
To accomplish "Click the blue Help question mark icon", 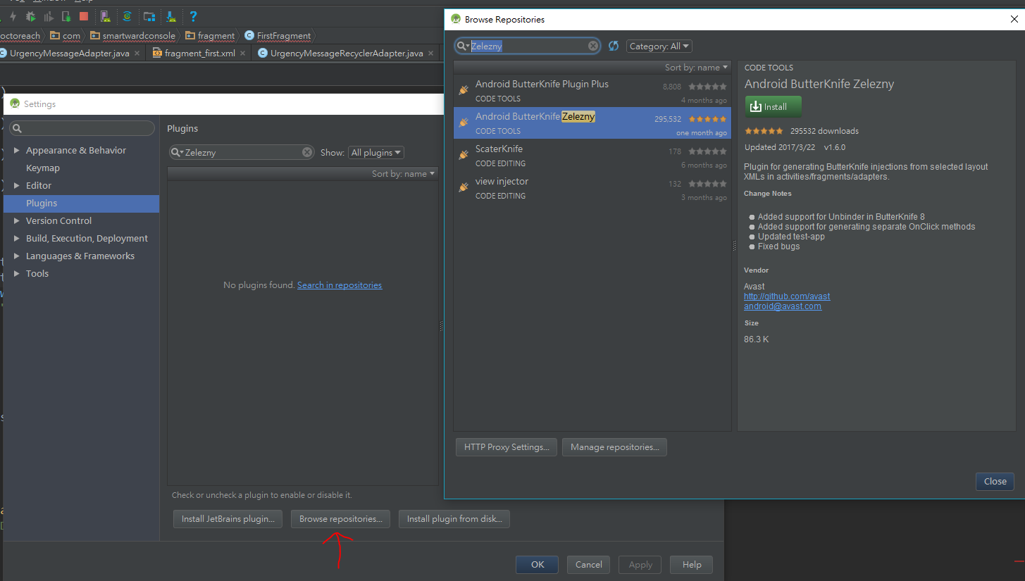I will pos(193,16).
